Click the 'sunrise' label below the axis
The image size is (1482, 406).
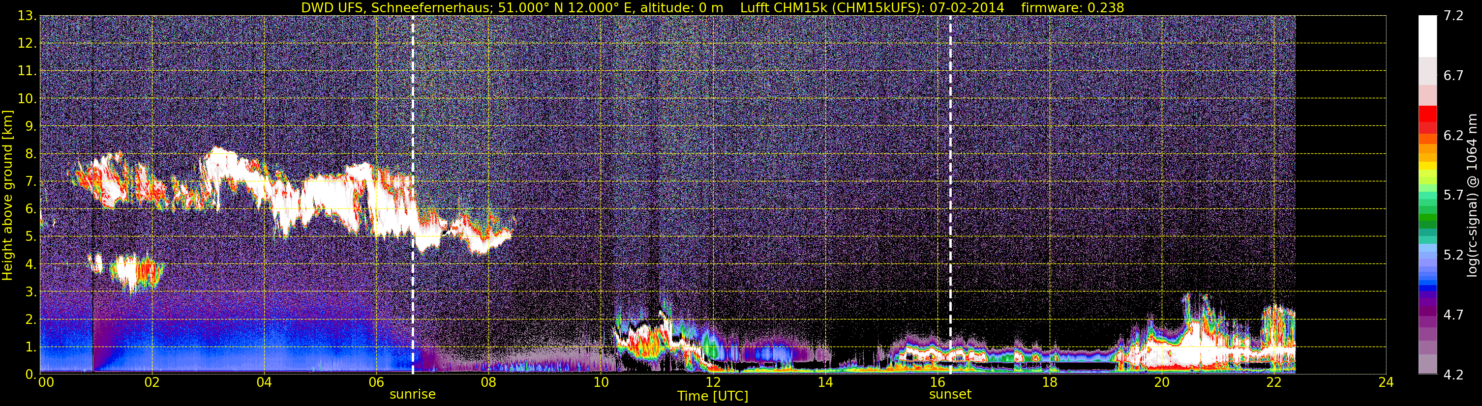[413, 395]
